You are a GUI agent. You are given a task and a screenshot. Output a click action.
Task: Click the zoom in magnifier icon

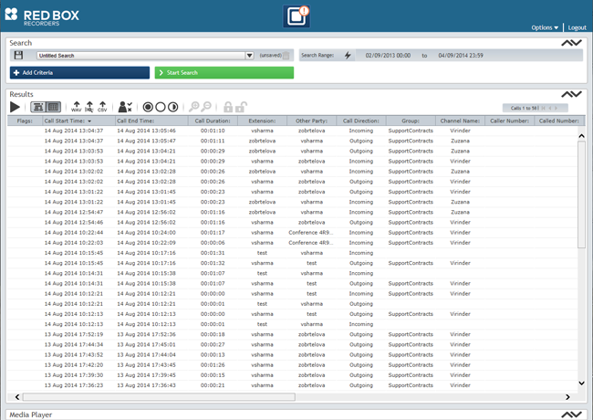coord(194,107)
